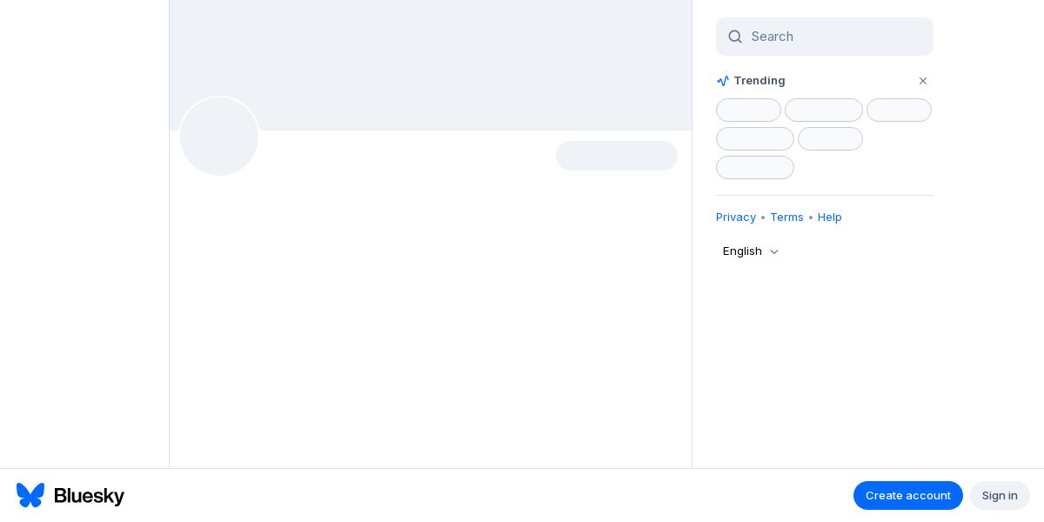Image resolution: width=1044 pixels, height=522 pixels.
Task: Click the chevron arrow beside English
Action: click(774, 251)
